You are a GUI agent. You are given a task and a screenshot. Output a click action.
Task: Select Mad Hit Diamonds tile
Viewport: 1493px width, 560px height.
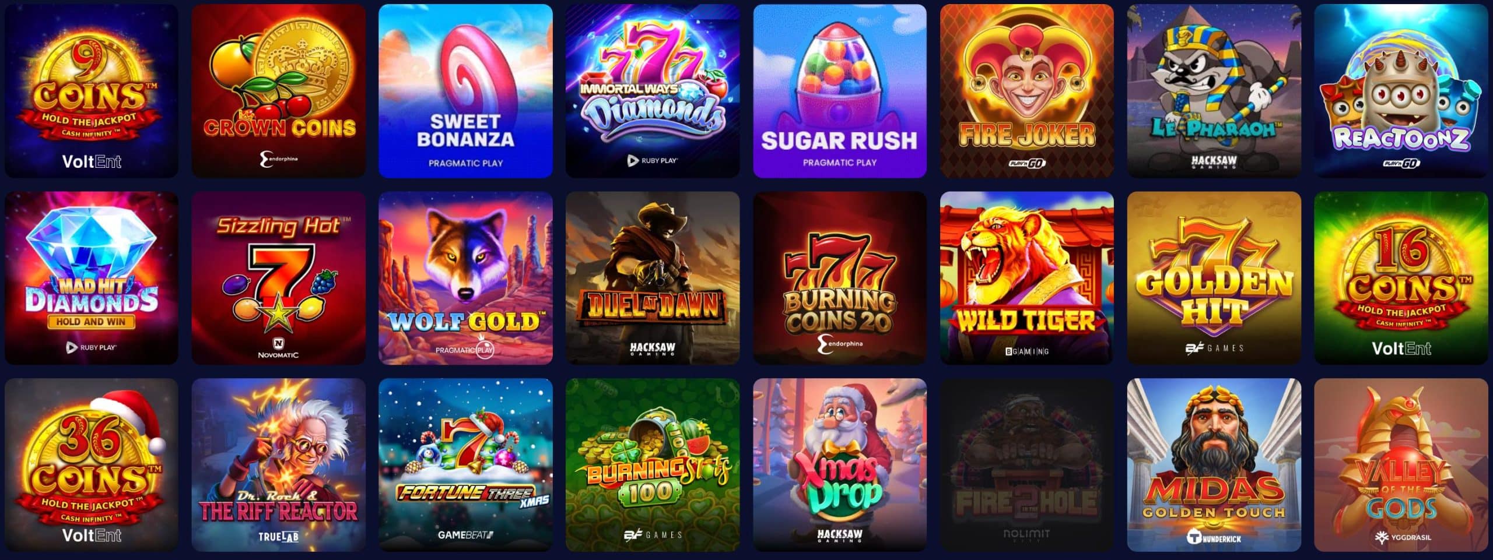point(92,278)
